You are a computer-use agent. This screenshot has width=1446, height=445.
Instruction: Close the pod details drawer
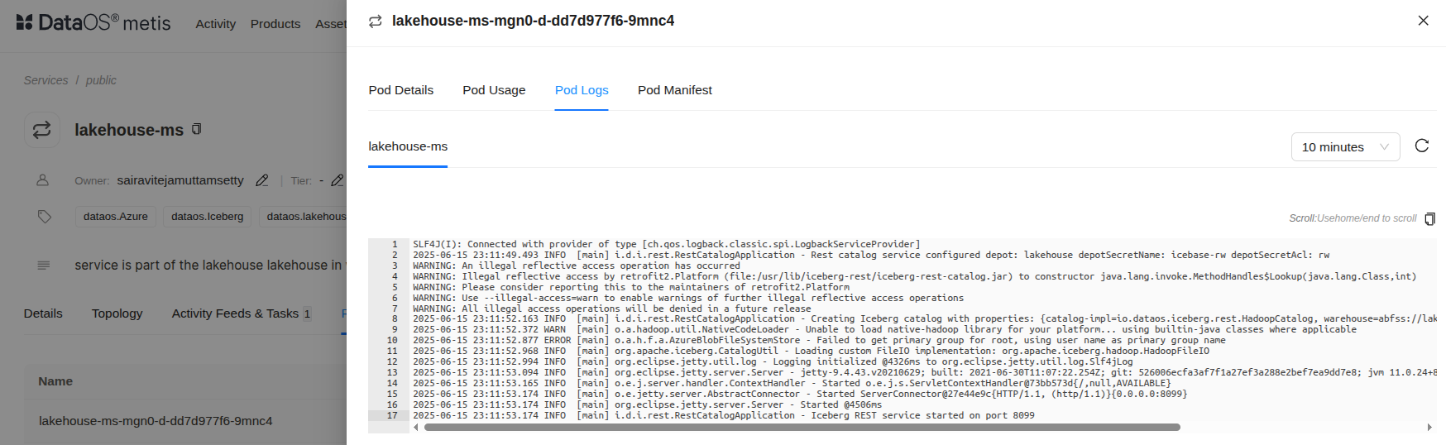click(1423, 21)
